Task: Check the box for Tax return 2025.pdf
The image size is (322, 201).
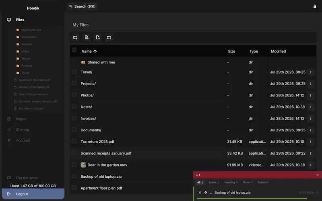Action: click(x=74, y=142)
